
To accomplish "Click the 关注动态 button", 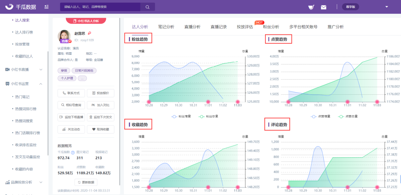I will [x=72, y=129].
